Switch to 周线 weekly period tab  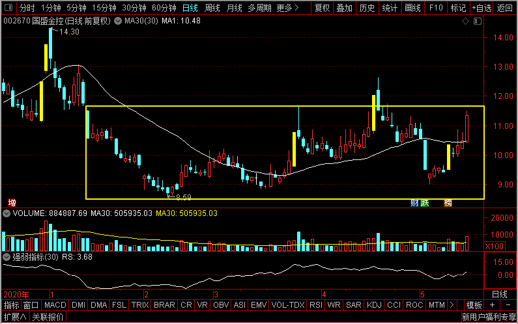point(212,8)
